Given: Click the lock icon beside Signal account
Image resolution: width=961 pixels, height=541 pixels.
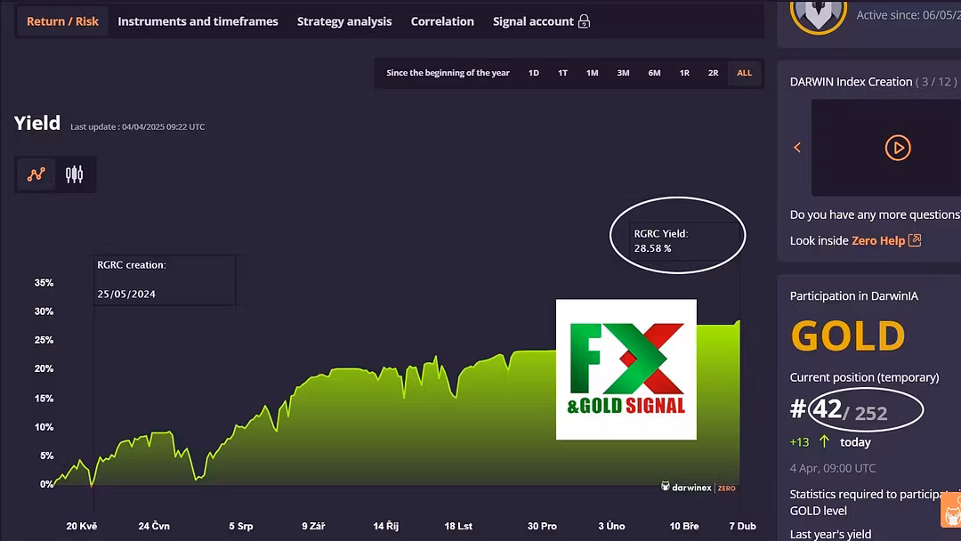Looking at the screenshot, I should (x=584, y=21).
